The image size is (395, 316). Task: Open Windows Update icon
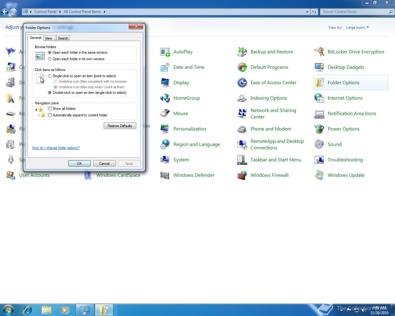[319, 175]
